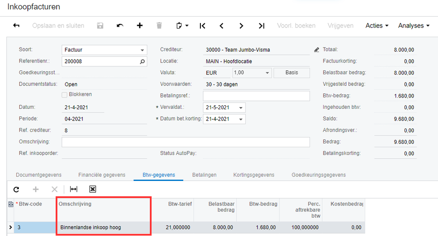
Task: Select the Btw-gegevens tab
Action: (159, 175)
